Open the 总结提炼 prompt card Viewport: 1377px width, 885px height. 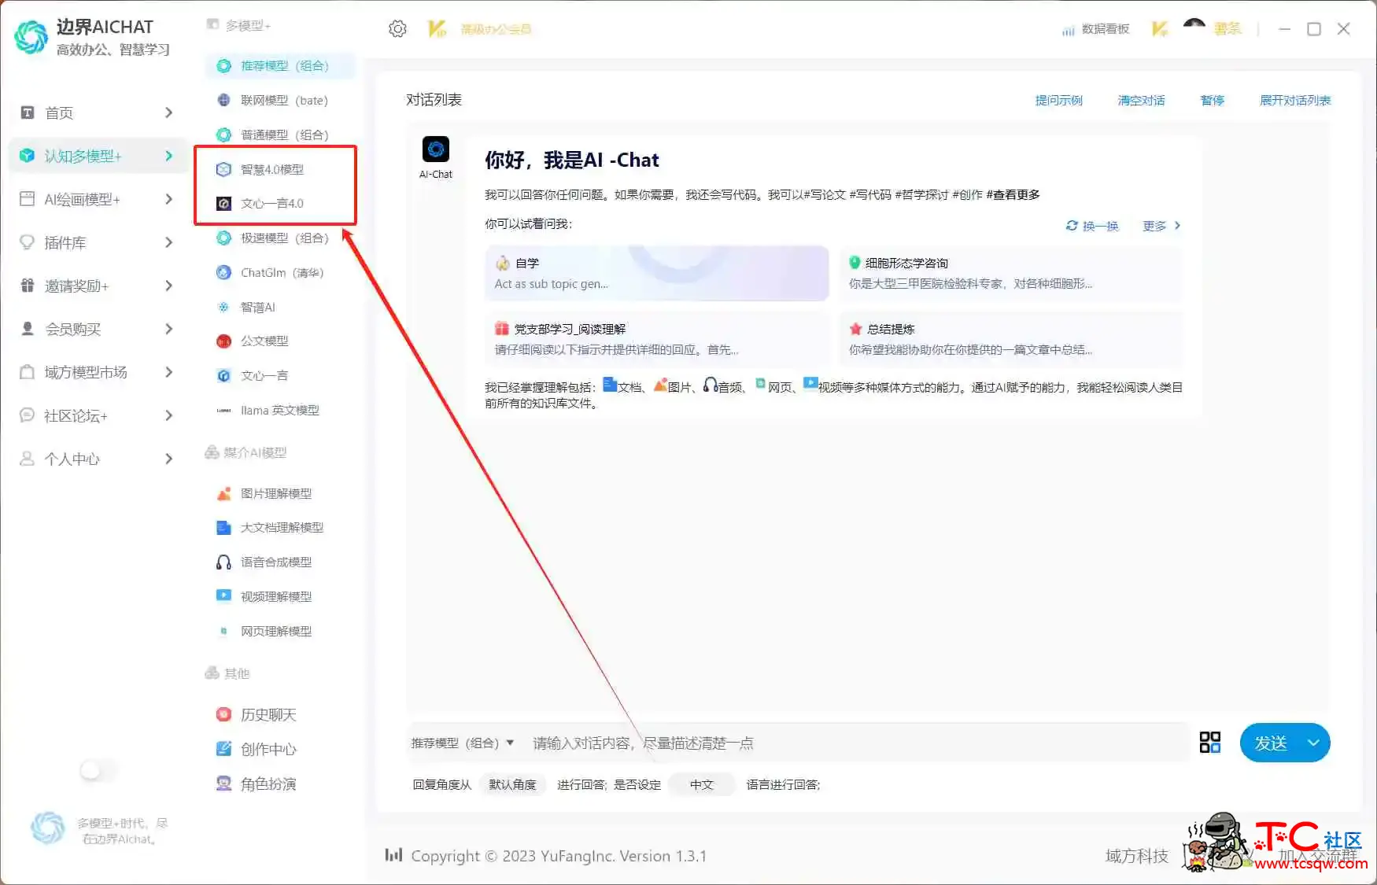1010,339
